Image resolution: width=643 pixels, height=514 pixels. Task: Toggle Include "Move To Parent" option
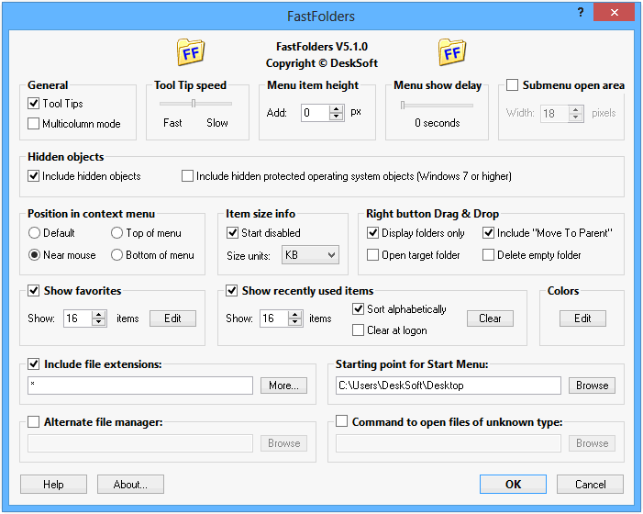click(488, 233)
